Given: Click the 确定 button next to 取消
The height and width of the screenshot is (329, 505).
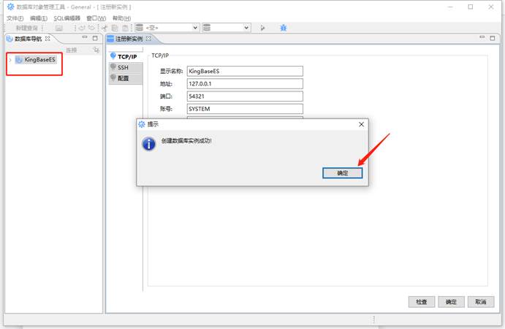Looking at the screenshot, I should click(451, 302).
